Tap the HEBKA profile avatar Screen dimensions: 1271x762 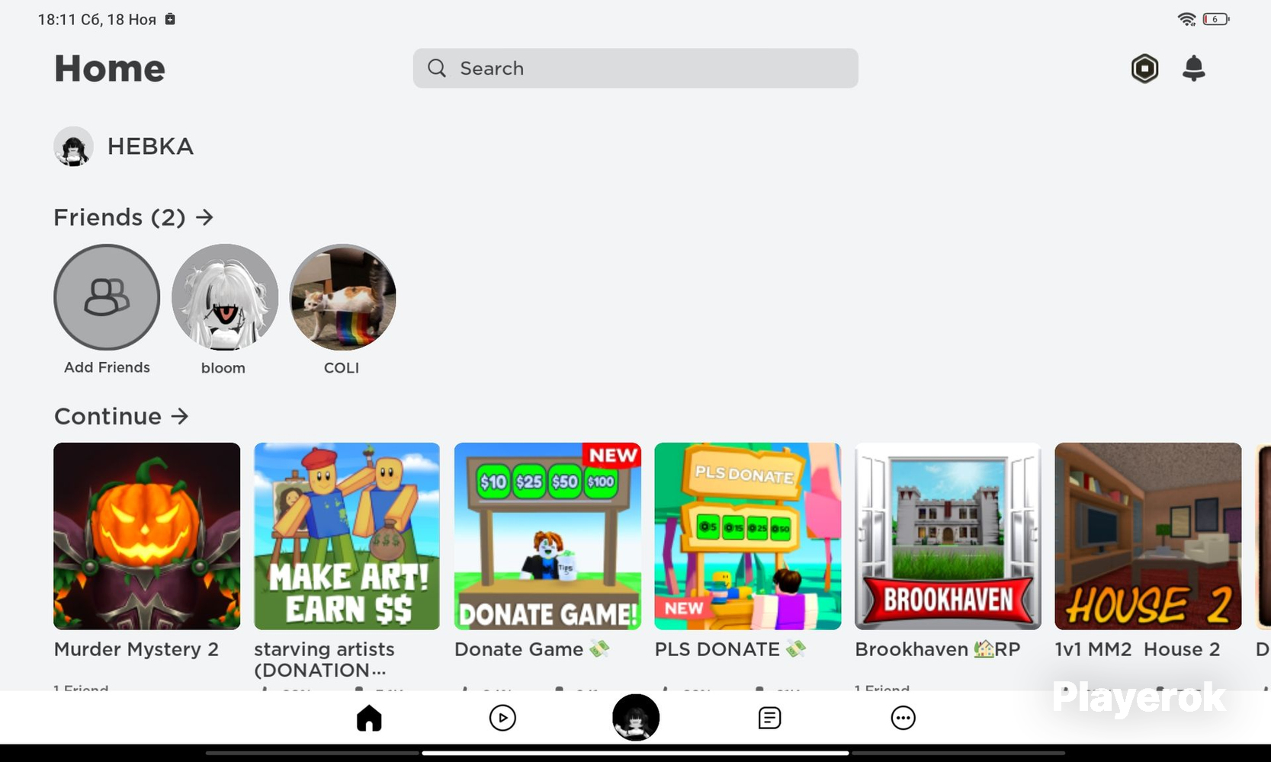pos(73,146)
